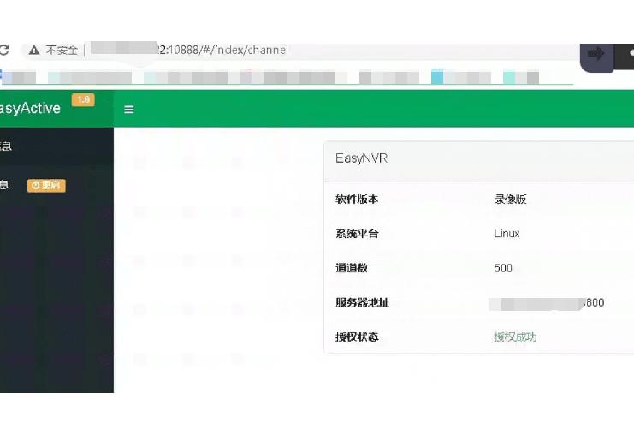Image resolution: width=634 pixels, height=435 pixels.
Task: Toggle the hamburger sidebar menu icon
Action: click(129, 110)
